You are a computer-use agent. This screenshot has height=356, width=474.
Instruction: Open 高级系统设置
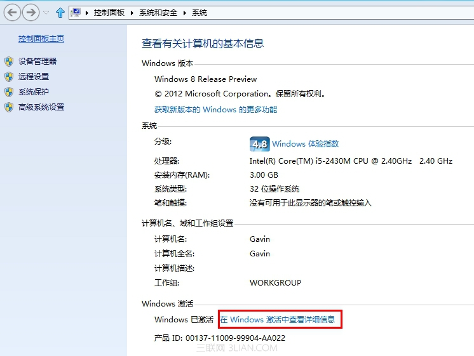[41, 107]
